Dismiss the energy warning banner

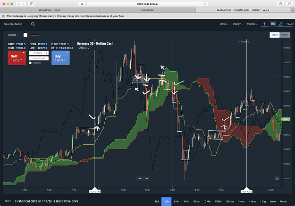pyautogui.click(x=3, y=16)
